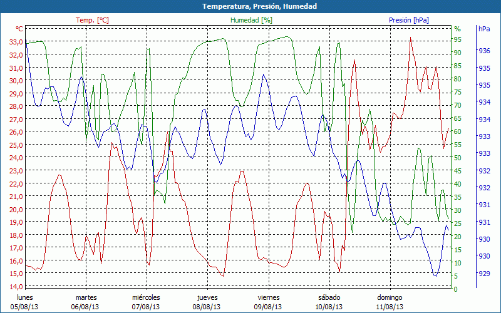Screen dimensions: 501x313
Task: Click the chart title Temperatura, Presión, Humedad
Action: (x=250, y=6)
